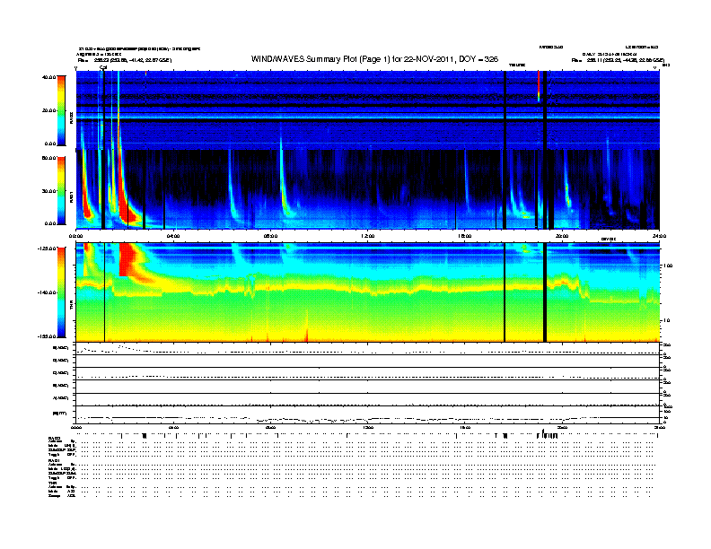Image resolution: width=711 pixels, height=549 pixels.
Task: Click the 40.00 label on RAD2 color scale
Action: (x=49, y=77)
